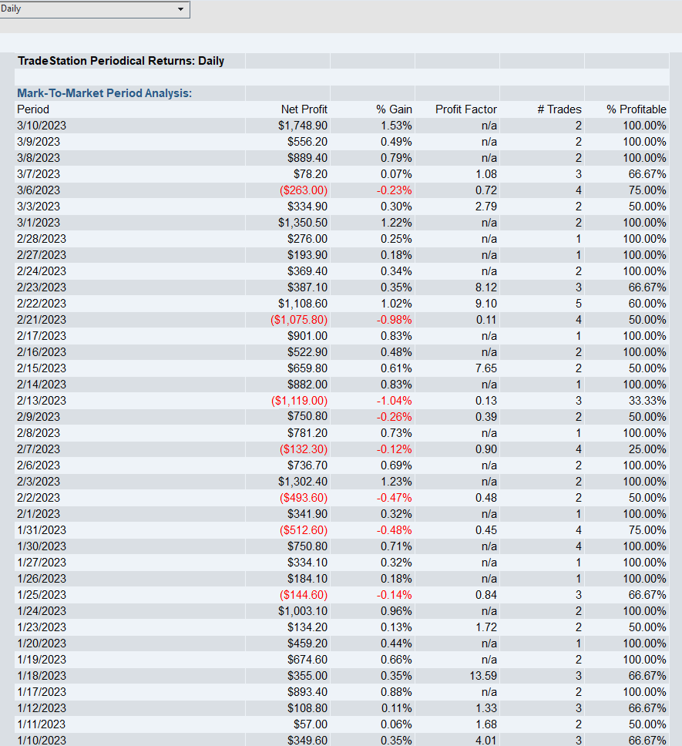Click the % Profitable column header
This screenshot has height=746, width=682.
(x=636, y=109)
